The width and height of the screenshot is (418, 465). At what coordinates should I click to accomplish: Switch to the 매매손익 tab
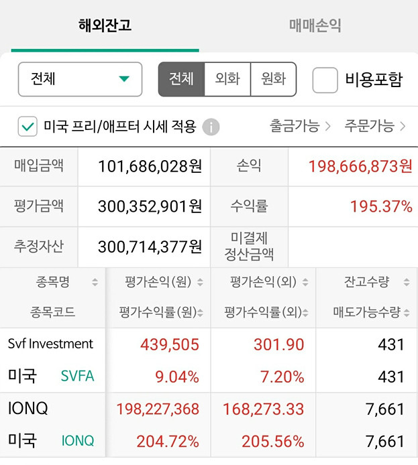(x=315, y=25)
